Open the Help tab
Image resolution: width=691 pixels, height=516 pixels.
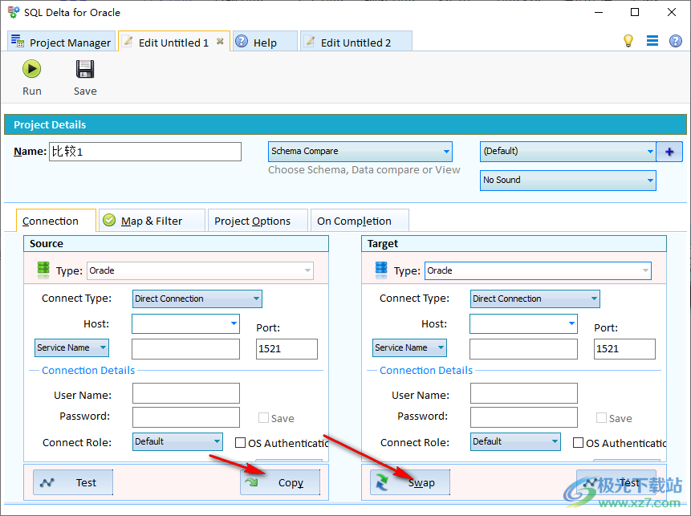265,43
